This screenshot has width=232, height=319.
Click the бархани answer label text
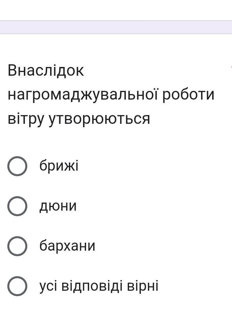(67, 246)
